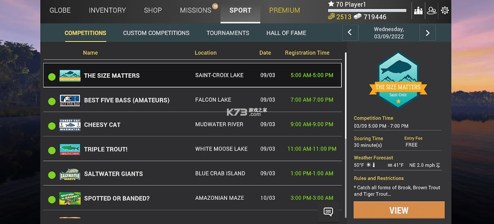494x224 pixels.
Task: Click green status dot for Best Five Bass
Action: point(52,101)
